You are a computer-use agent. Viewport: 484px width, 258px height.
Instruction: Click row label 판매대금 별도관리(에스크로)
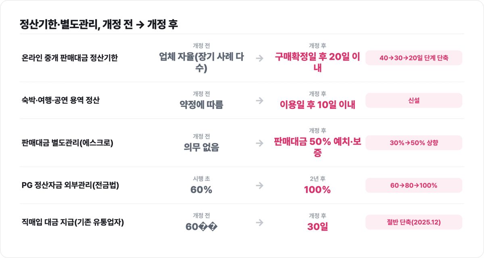(67, 143)
